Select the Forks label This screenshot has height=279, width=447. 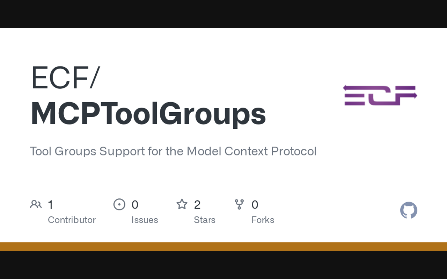[263, 220]
